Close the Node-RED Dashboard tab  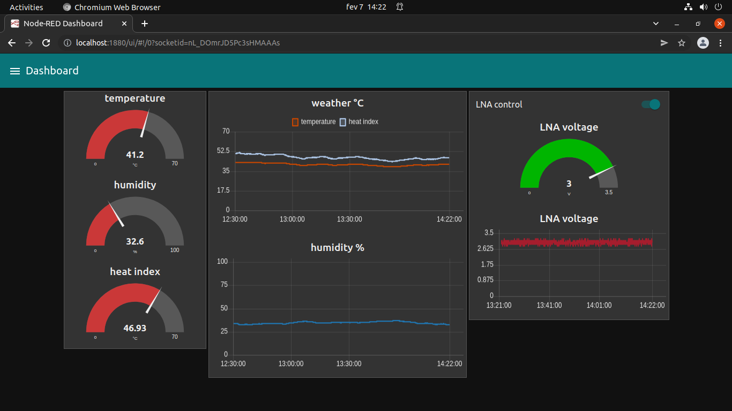[125, 24]
